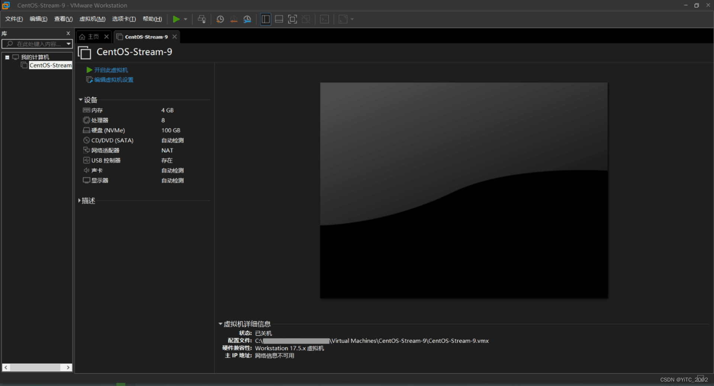Select CentOS-Stream in the library tree
Screen dimensions: 714x386
50,65
